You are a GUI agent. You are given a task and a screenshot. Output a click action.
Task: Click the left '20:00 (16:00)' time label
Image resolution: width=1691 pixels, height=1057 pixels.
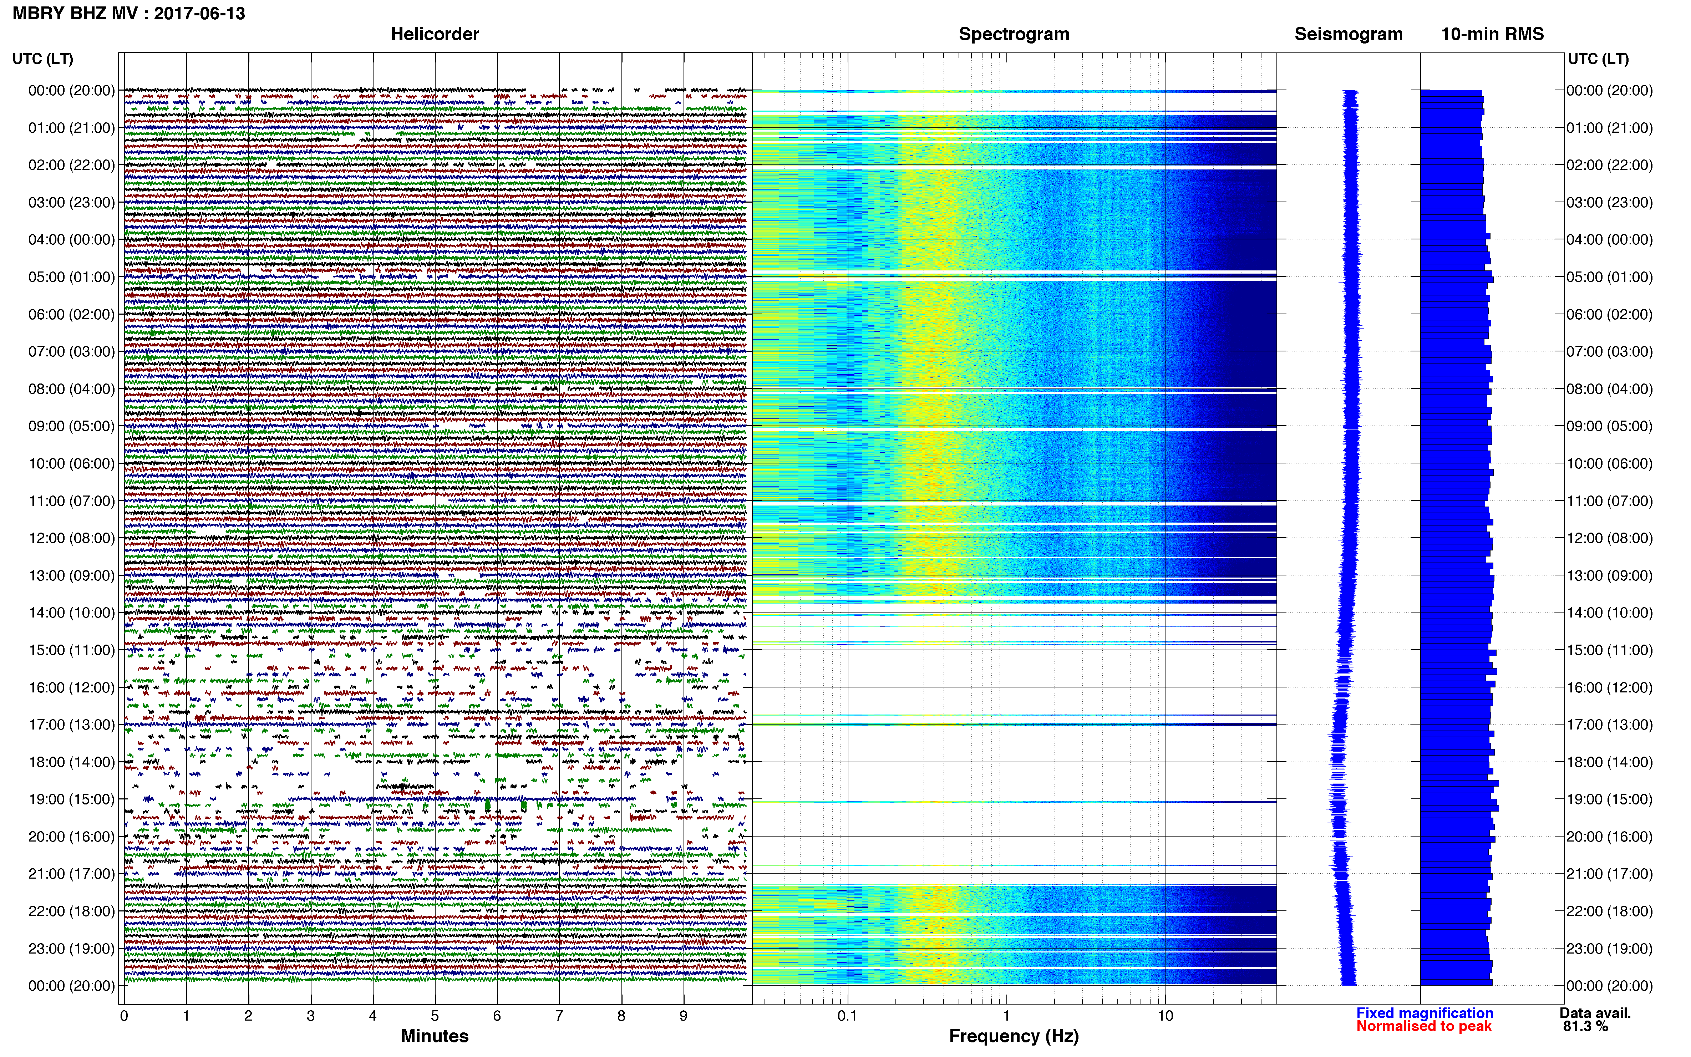tap(71, 837)
